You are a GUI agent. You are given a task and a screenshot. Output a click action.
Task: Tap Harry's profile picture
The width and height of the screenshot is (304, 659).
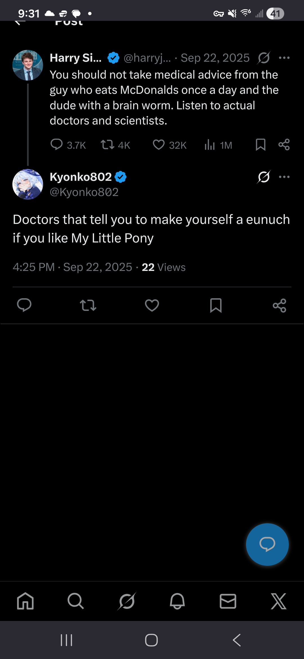[x=28, y=65]
